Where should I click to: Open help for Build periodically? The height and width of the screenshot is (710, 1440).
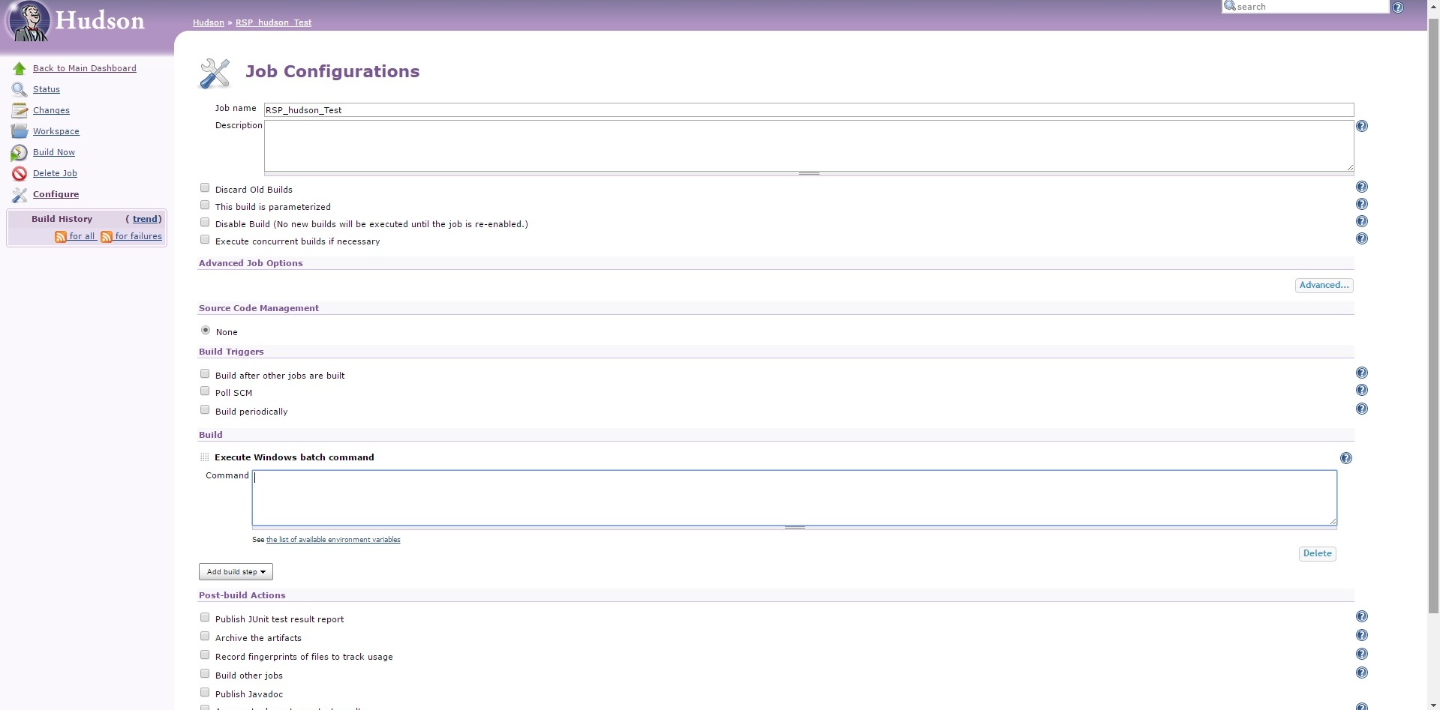coord(1362,409)
